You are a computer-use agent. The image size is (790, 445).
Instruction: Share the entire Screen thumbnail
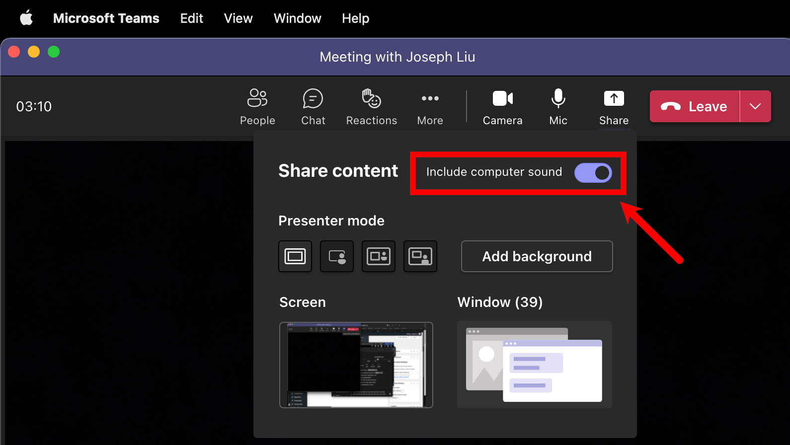point(356,365)
